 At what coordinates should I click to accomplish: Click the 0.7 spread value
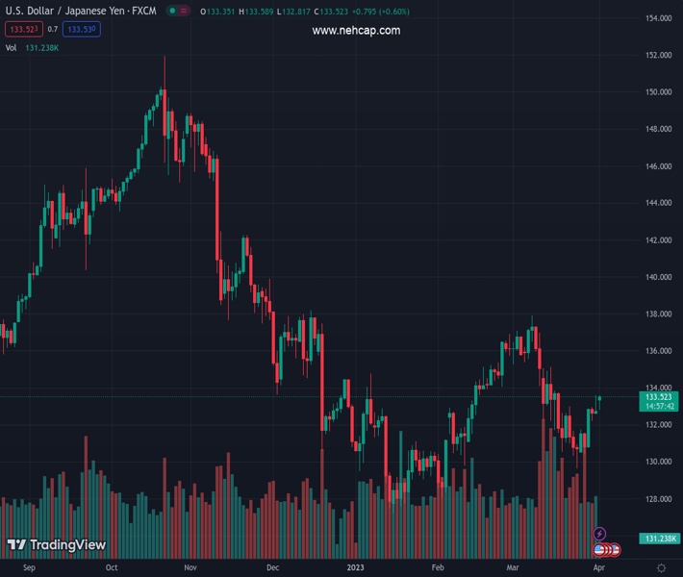point(53,30)
